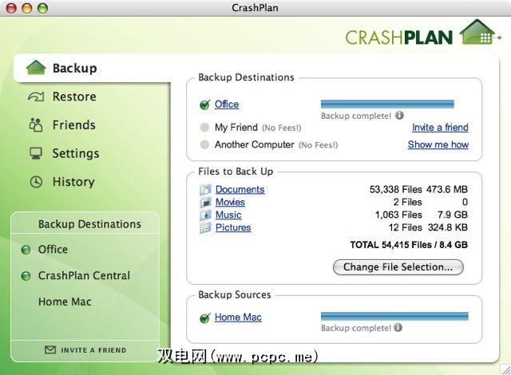Click the green house Backup icon
Screen dimensions: 511x375
pyautogui.click(x=36, y=68)
